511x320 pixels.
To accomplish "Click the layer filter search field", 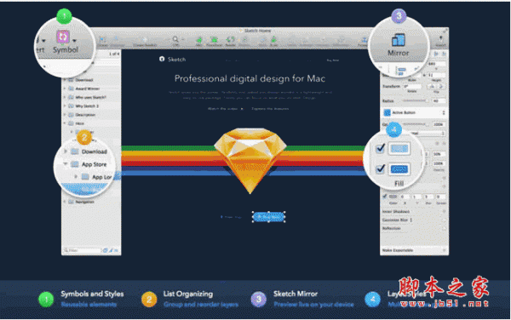I will 83,250.
